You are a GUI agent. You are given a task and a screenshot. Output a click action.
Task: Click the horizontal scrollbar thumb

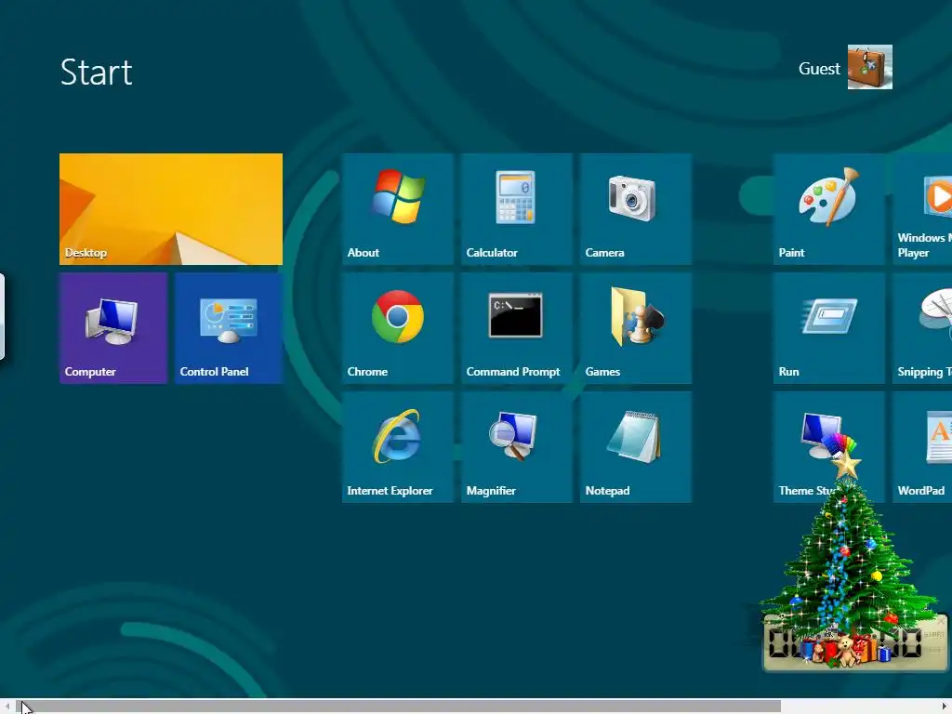point(398,707)
